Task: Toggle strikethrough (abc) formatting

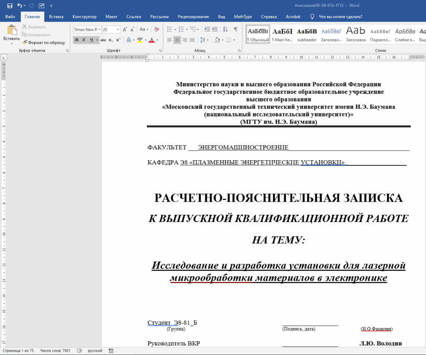Action: [x=103, y=40]
